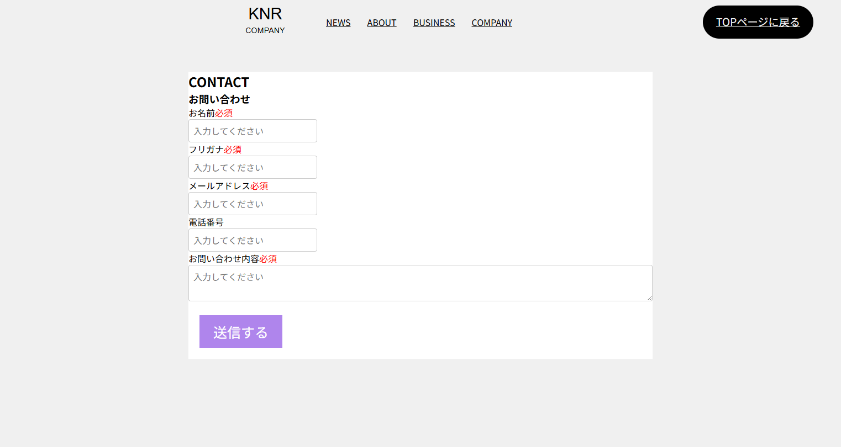Select BUSINESS in the navigation bar
This screenshot has height=447, width=841.
(x=434, y=23)
